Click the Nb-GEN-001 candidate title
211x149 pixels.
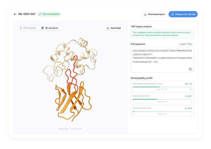(27, 14)
